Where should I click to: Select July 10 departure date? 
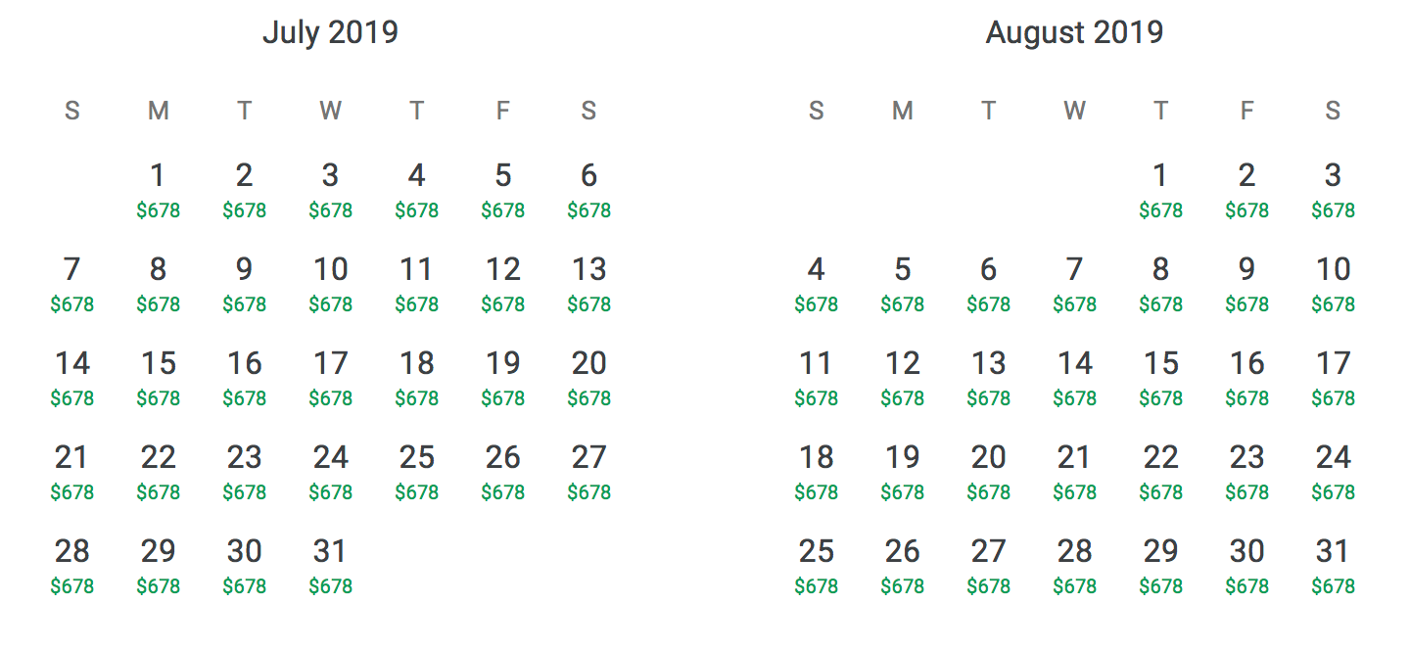(x=331, y=282)
